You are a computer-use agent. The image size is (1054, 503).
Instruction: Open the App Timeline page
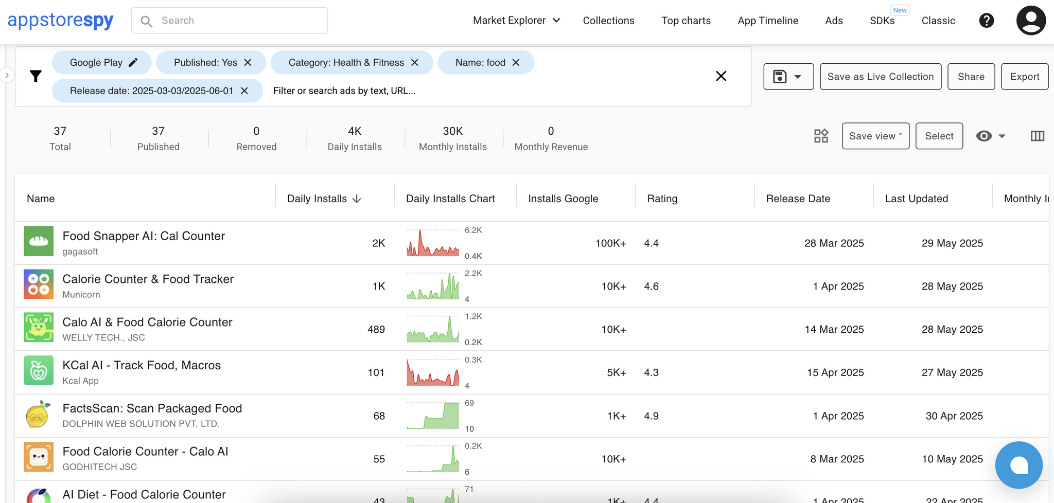coord(767,21)
